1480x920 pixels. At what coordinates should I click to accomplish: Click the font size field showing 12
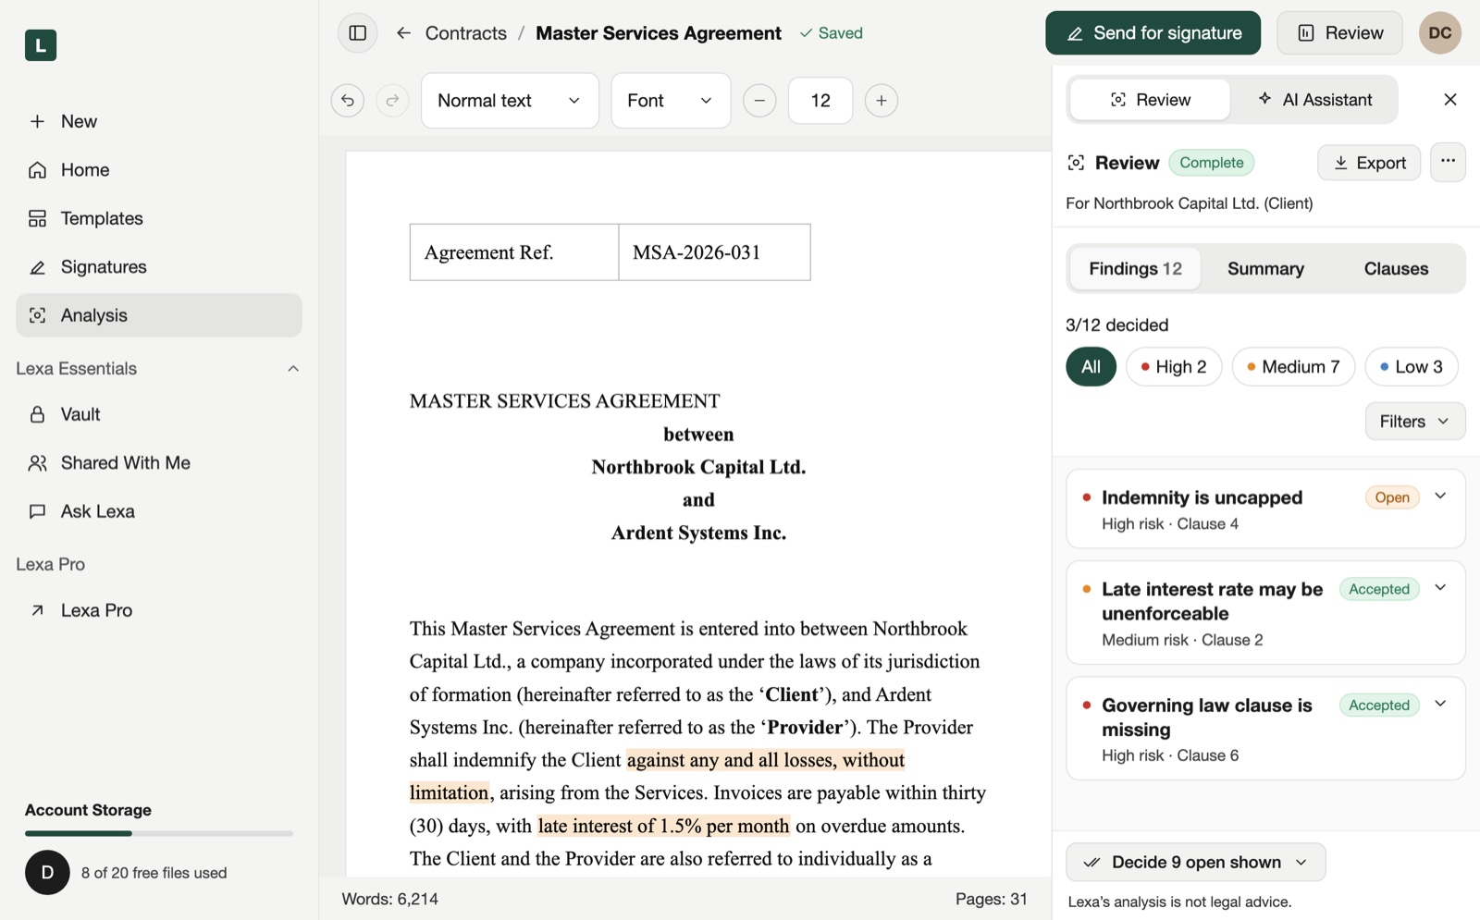(820, 101)
